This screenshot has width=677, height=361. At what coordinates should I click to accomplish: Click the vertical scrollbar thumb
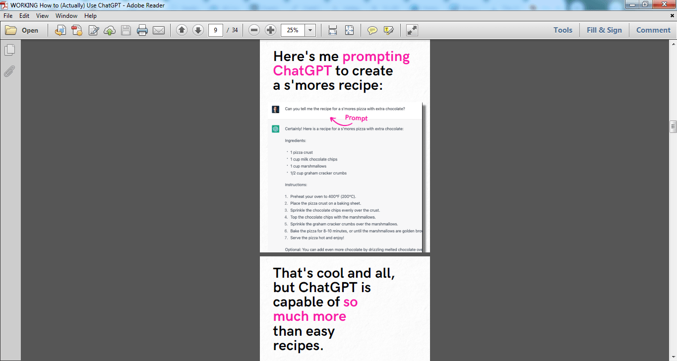click(673, 126)
